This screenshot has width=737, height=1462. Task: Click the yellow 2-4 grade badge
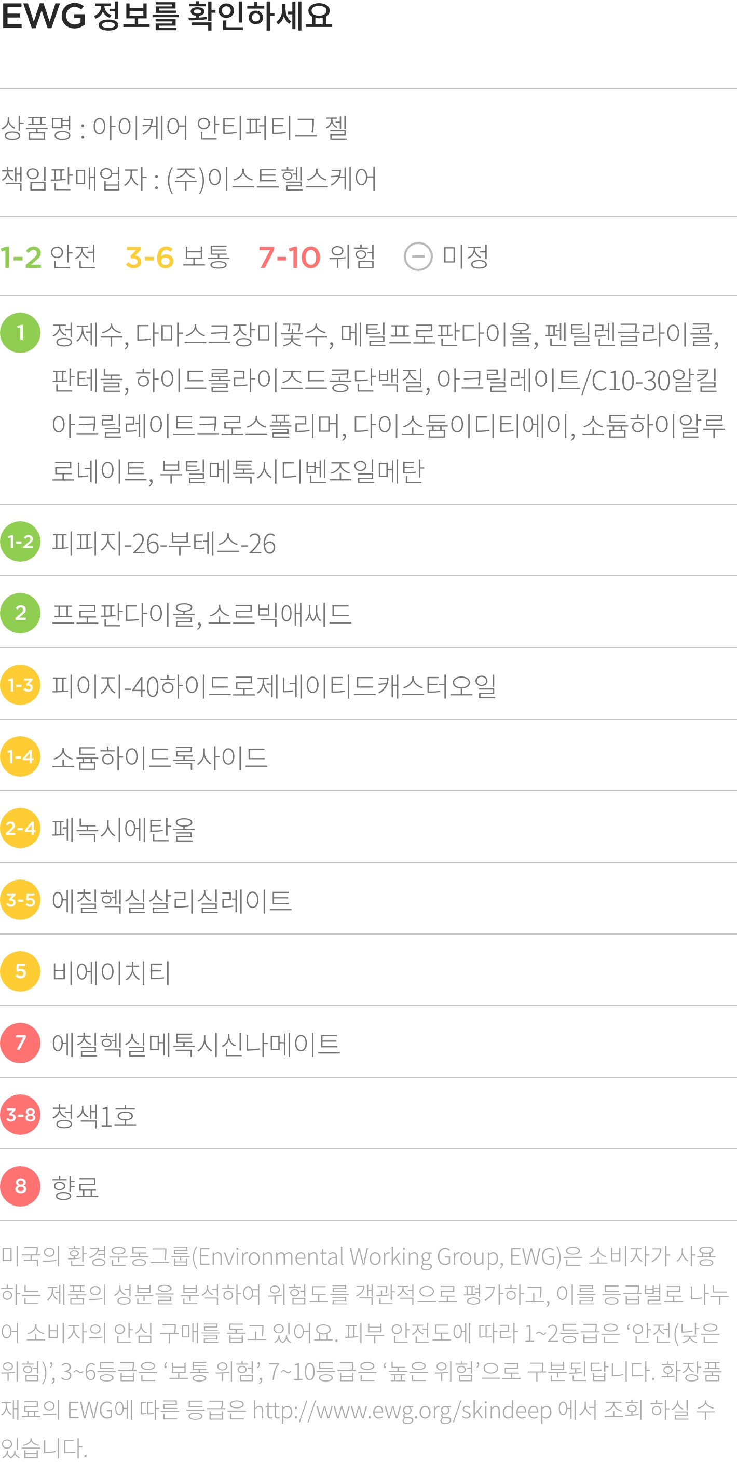coord(20,828)
